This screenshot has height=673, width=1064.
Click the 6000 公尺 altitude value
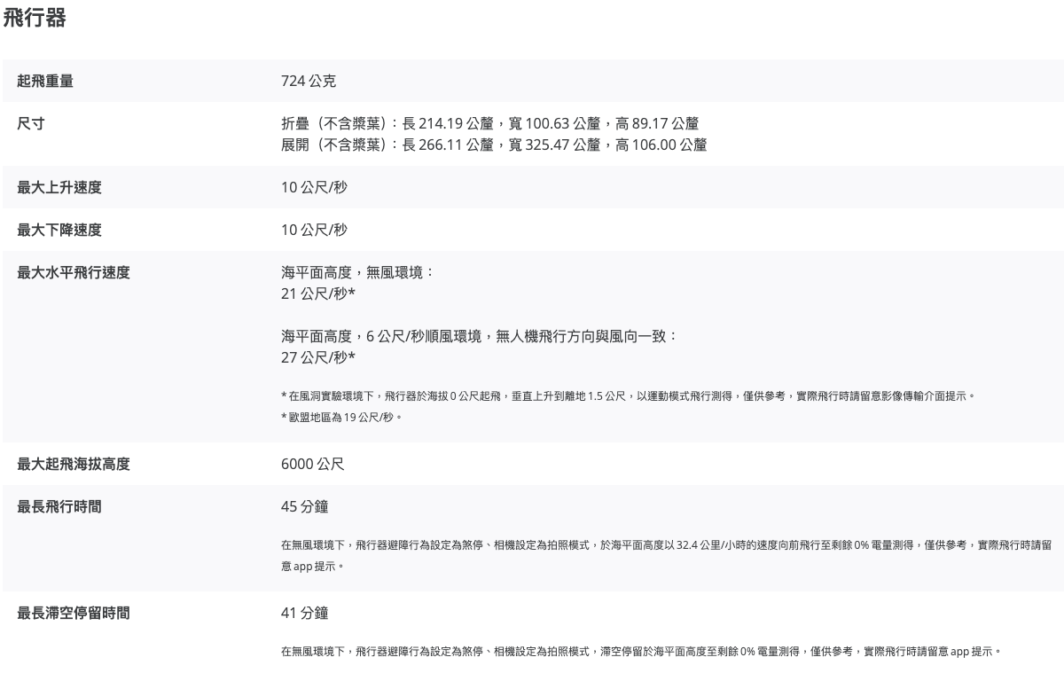click(312, 464)
